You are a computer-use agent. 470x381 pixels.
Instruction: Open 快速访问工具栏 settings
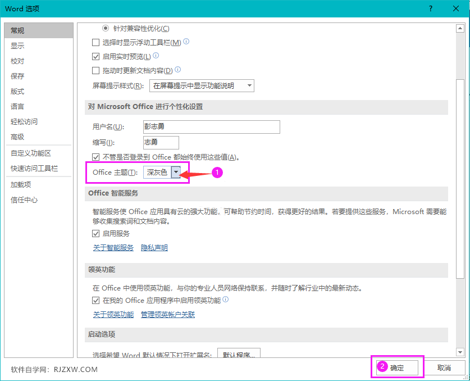[x=34, y=167]
